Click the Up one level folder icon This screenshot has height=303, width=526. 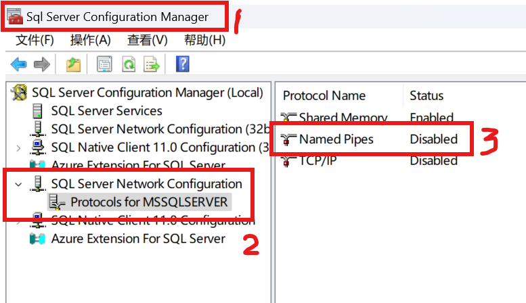[x=73, y=64]
